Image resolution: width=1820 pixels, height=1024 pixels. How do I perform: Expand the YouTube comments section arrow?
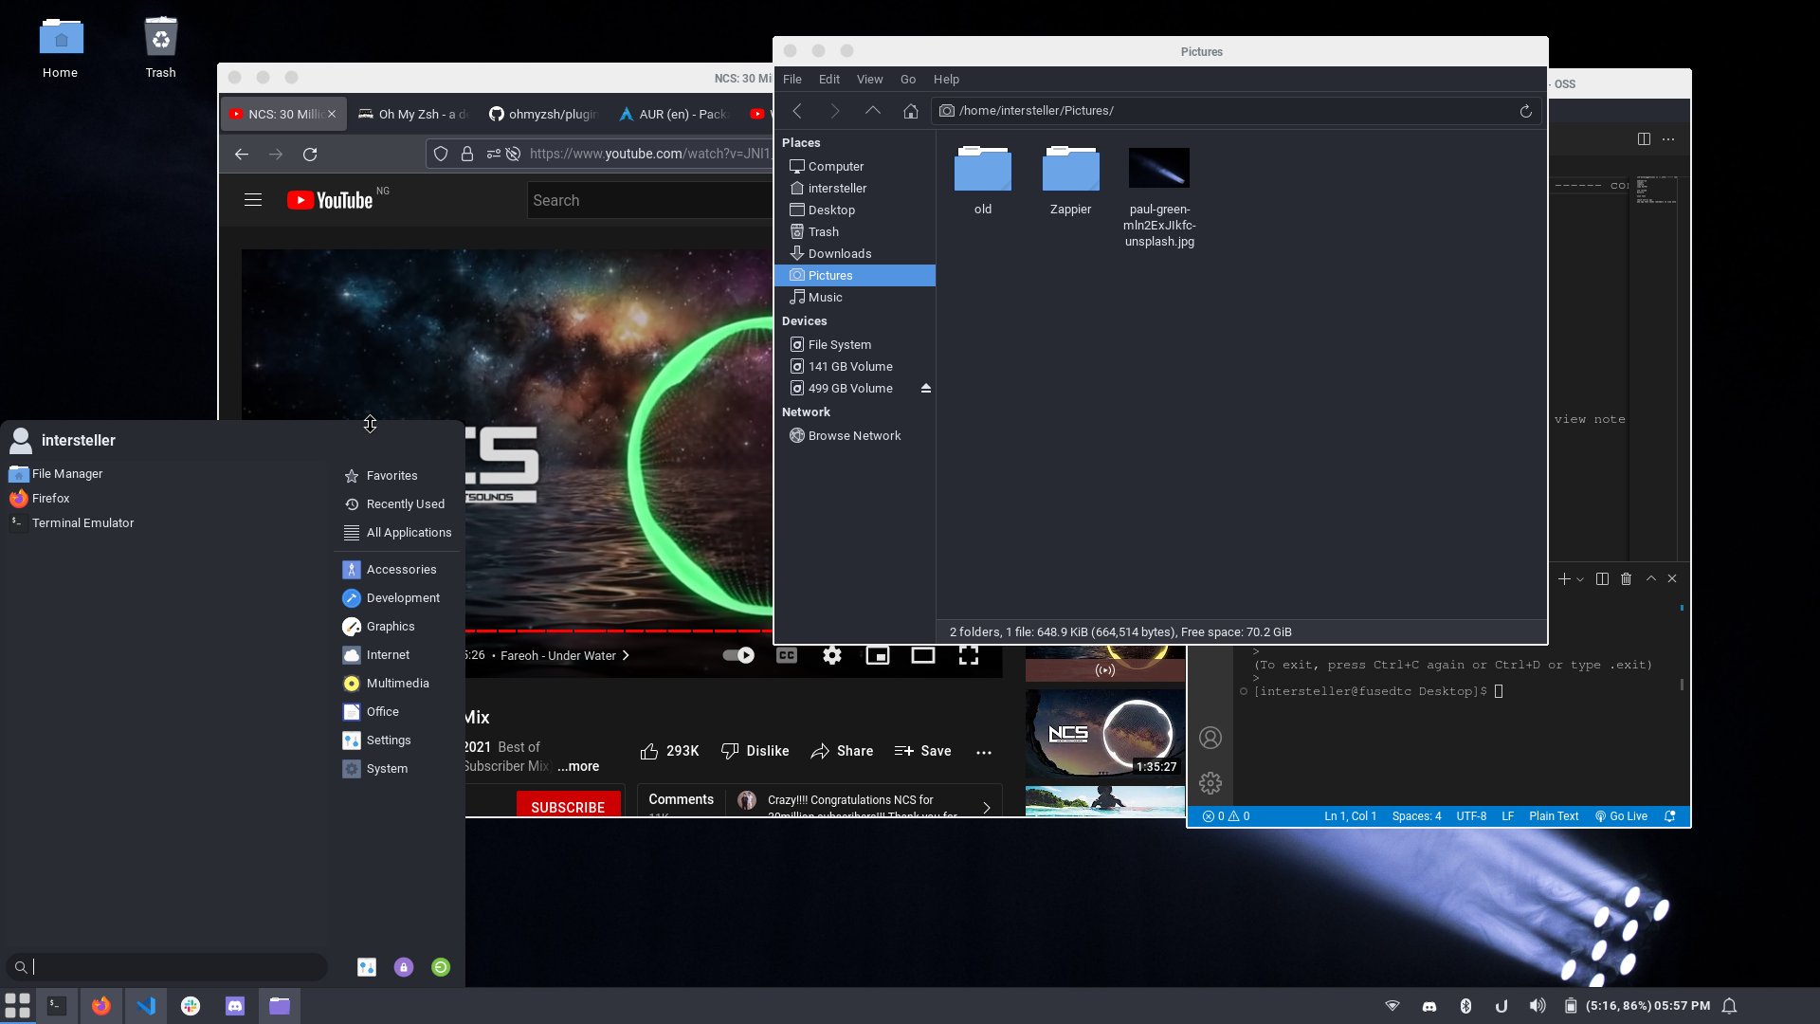click(x=987, y=808)
